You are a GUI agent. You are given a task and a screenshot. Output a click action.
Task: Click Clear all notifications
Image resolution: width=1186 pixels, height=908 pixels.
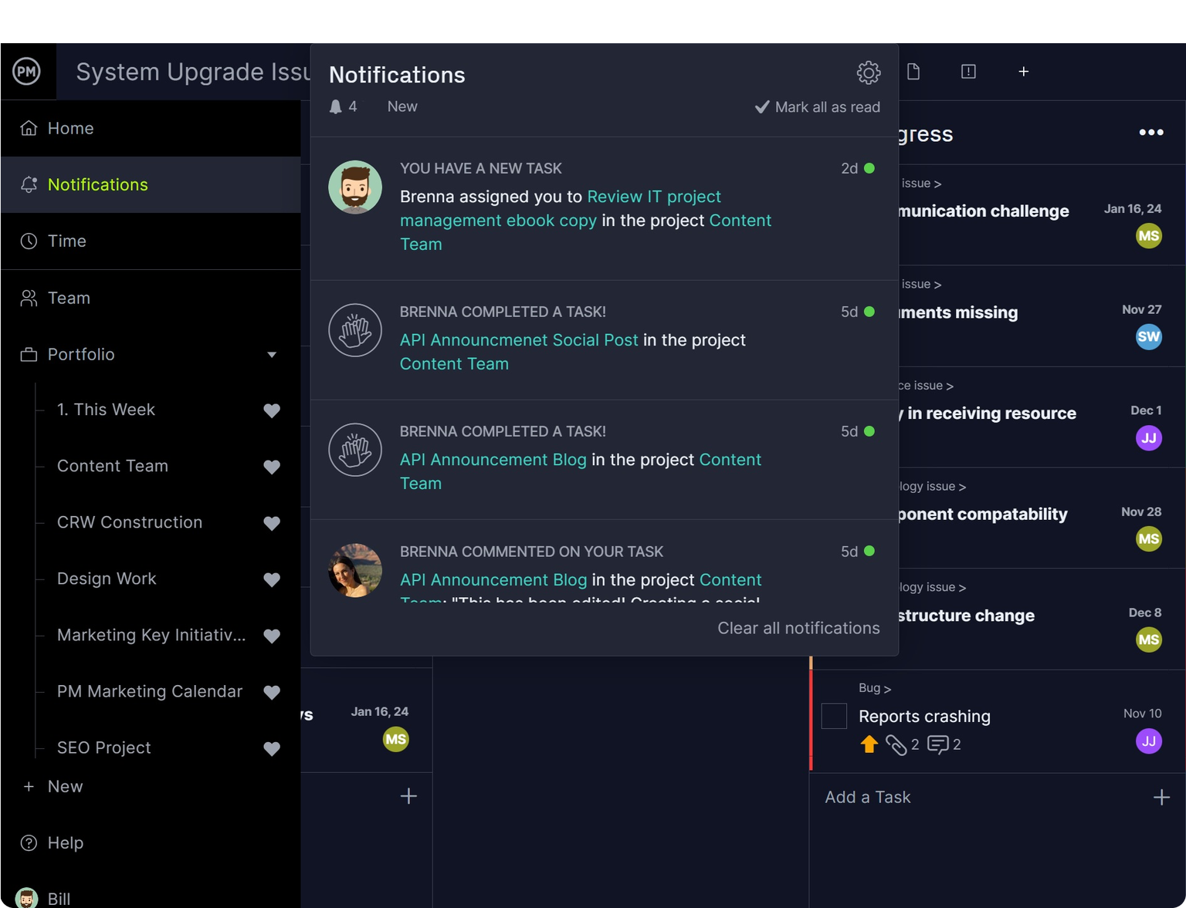point(798,628)
